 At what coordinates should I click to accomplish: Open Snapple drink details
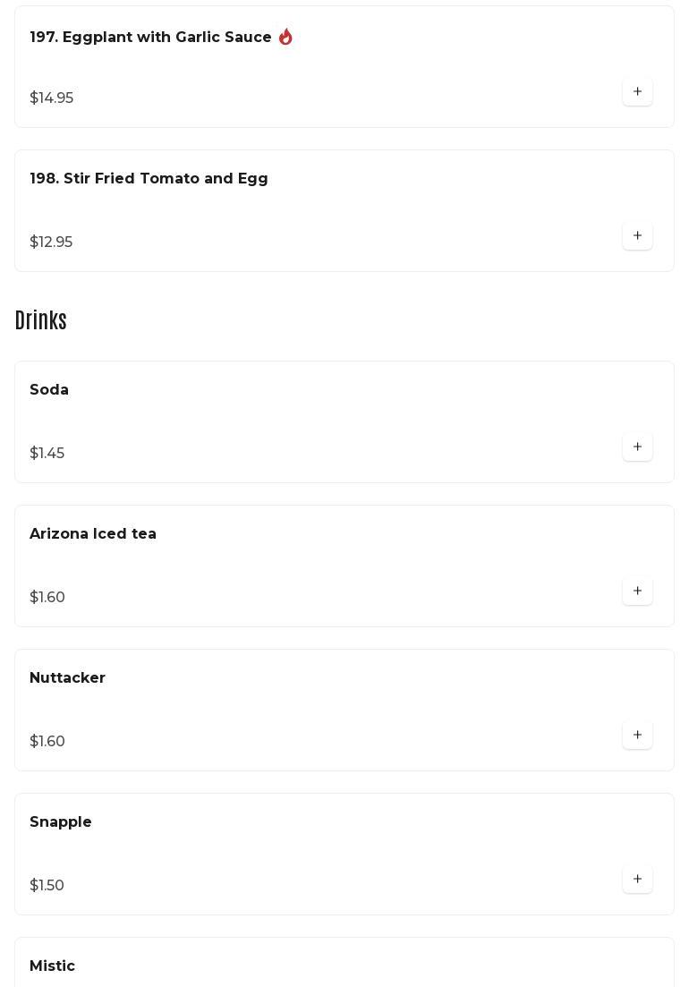pyautogui.click(x=61, y=822)
